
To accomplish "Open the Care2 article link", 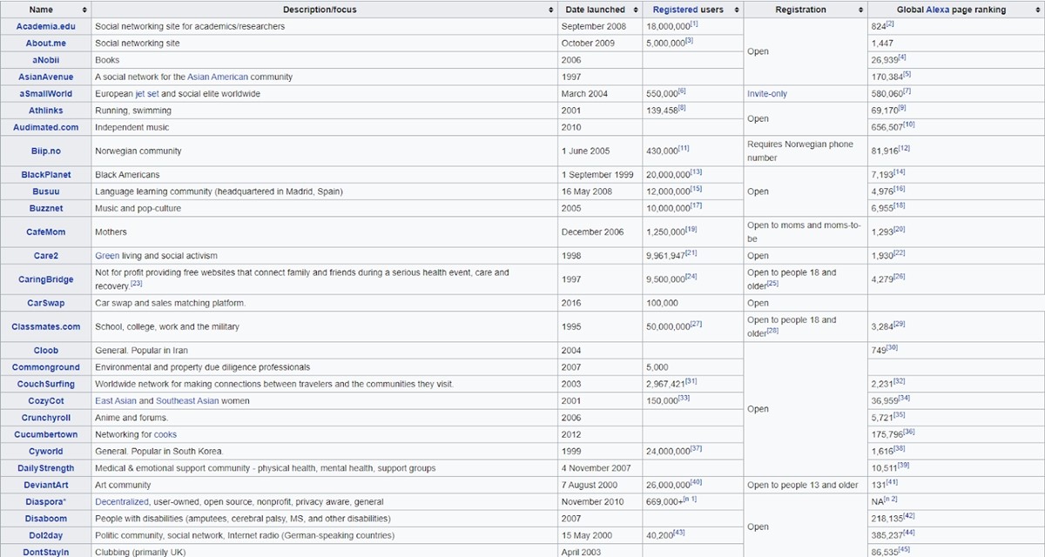I will [45, 256].
